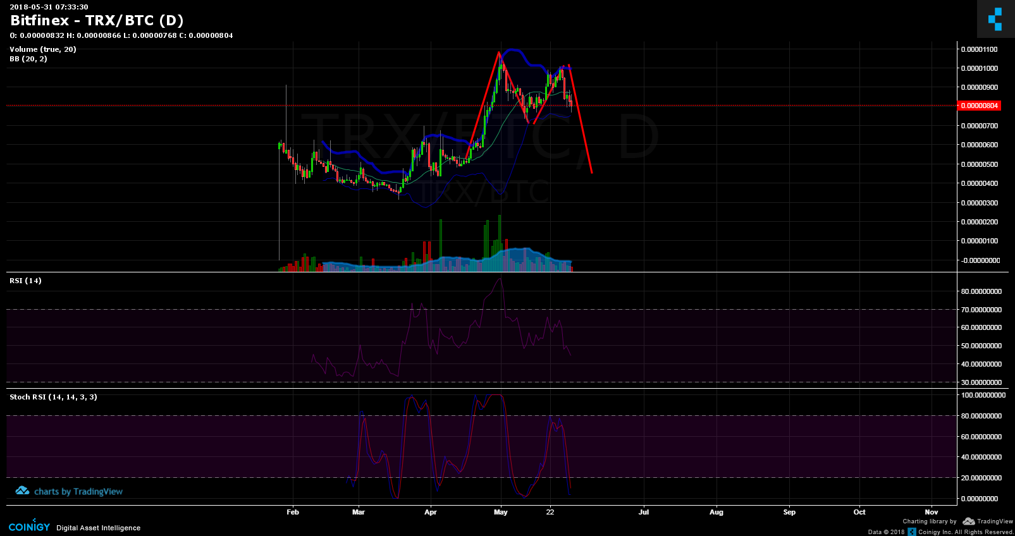Select the Stoch RSI (14, 14, 3, 3) label

53,397
